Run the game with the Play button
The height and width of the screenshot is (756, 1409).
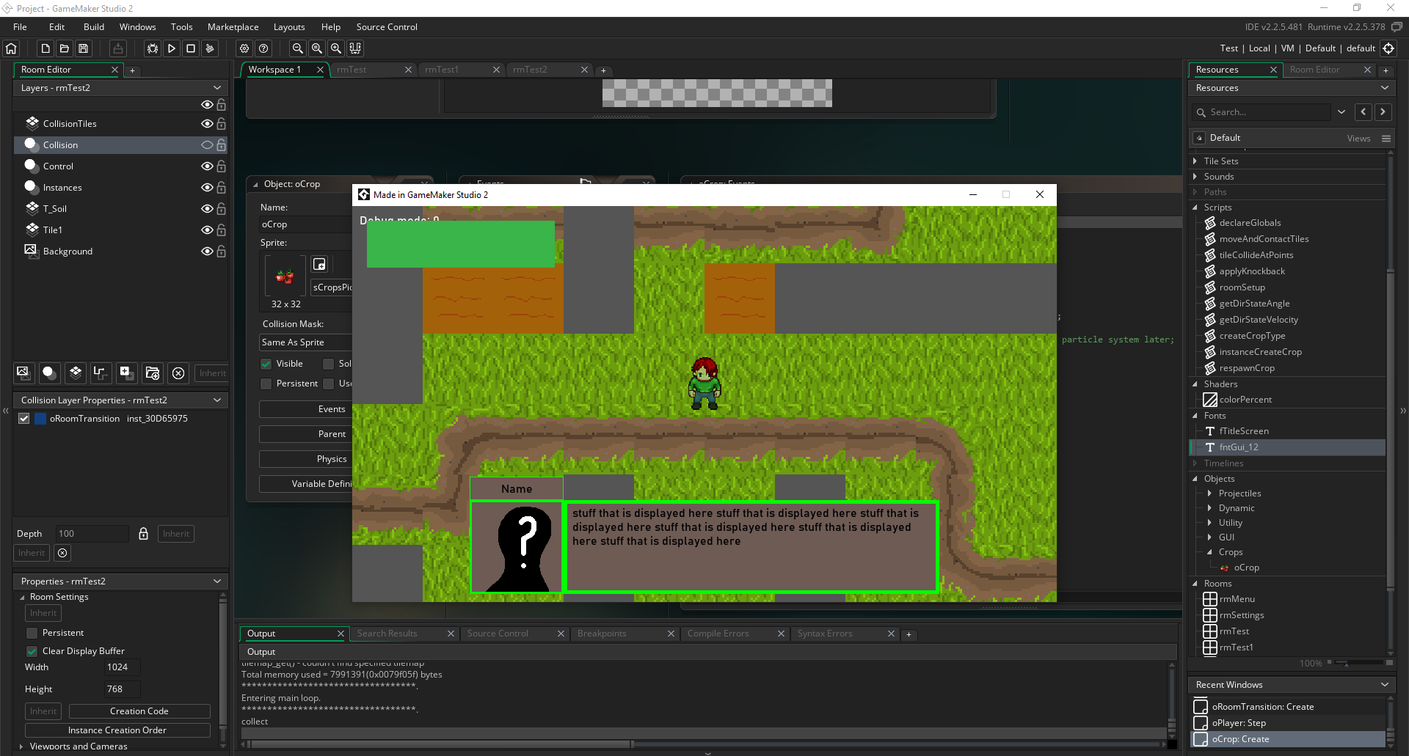[x=172, y=48]
